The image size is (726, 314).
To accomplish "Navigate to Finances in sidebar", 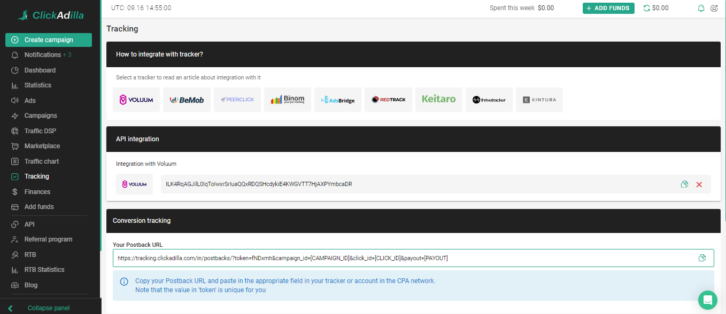I will (x=37, y=192).
